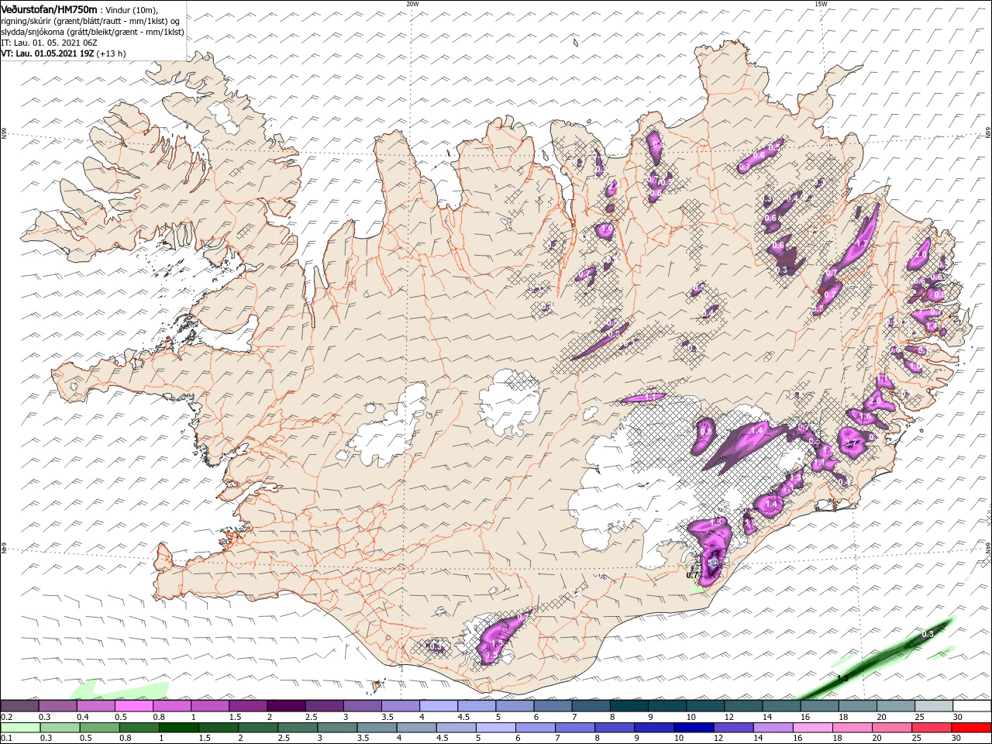
Task: Pick the lower legend swatch labeled 0.5
Action: (x=99, y=728)
